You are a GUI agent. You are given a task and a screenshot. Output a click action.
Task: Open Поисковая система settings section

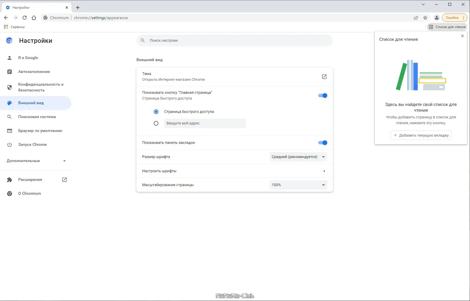36,117
